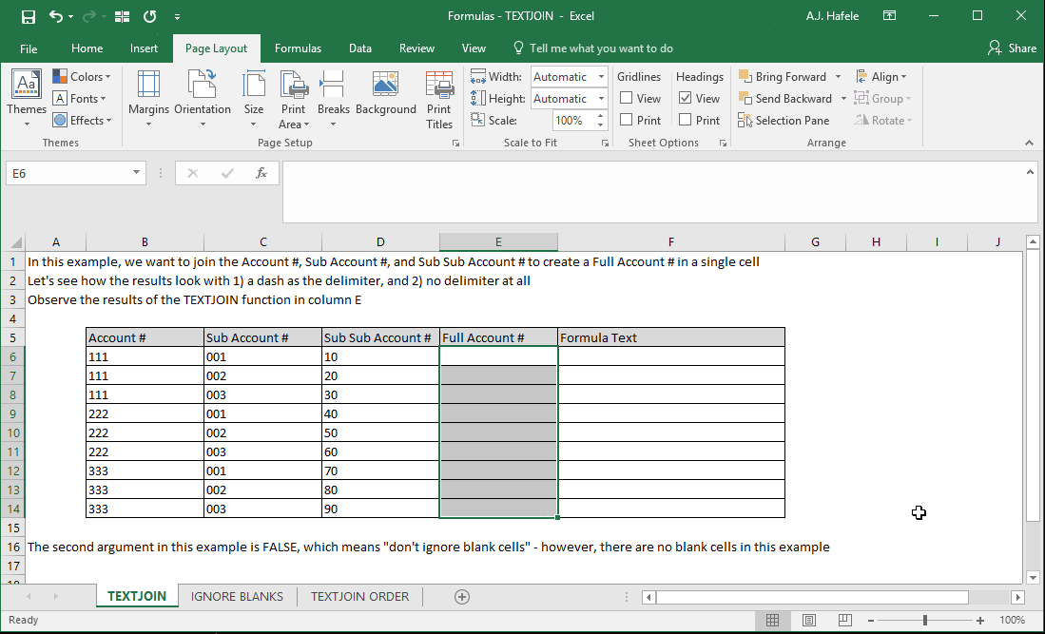Undo the last action

click(x=56, y=17)
